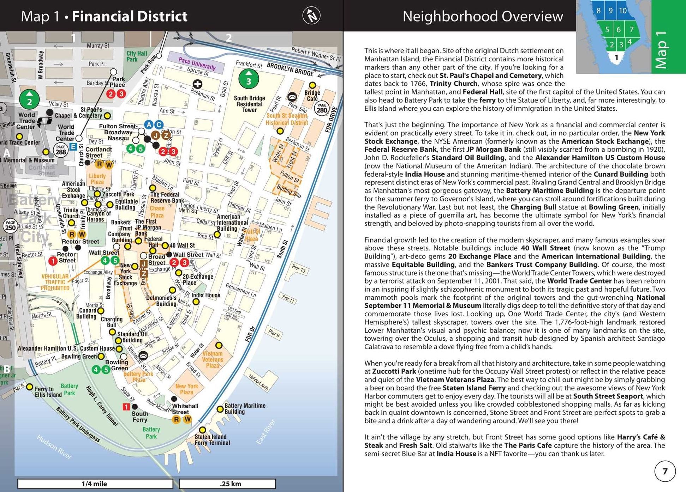The height and width of the screenshot is (492, 686).
Task: Select area 10 in the overview mini map
Action: coord(623,11)
